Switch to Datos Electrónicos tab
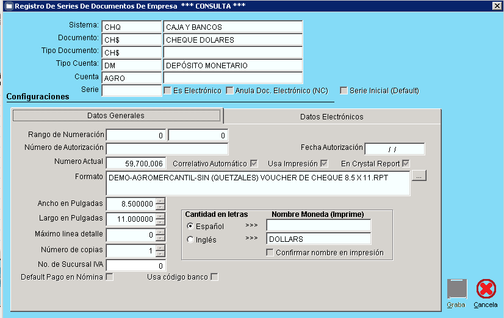This screenshot has height=318, width=504. (331, 116)
